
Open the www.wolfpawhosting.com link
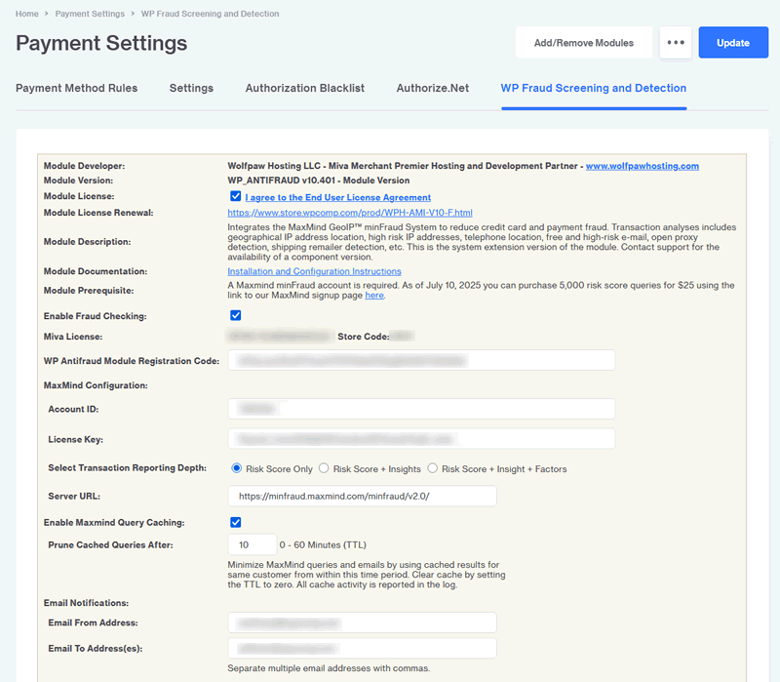tap(642, 166)
